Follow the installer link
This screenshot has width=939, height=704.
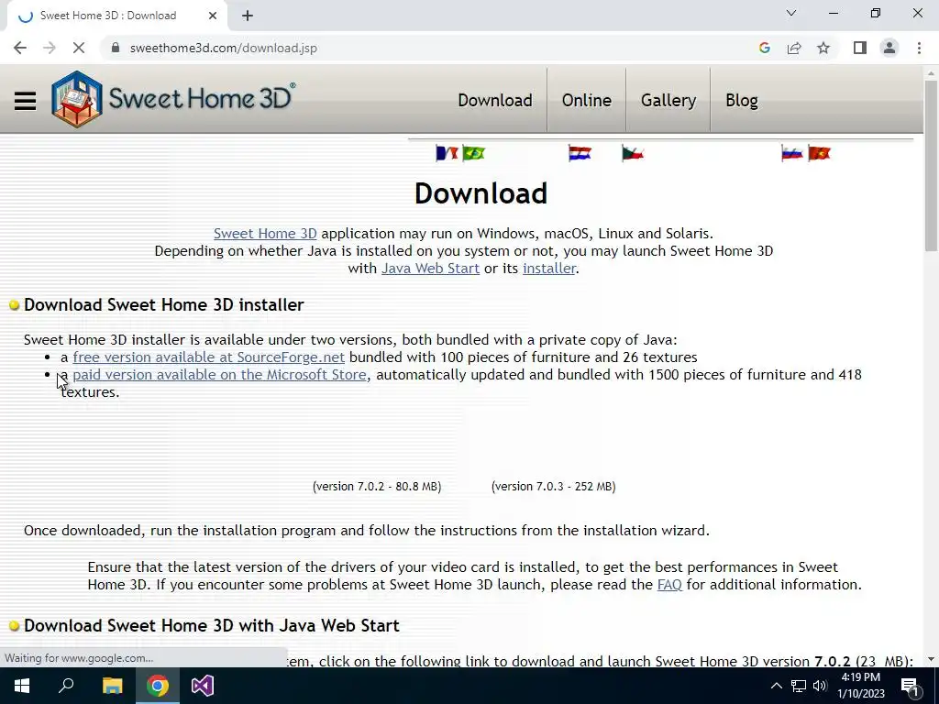pyautogui.click(x=549, y=269)
